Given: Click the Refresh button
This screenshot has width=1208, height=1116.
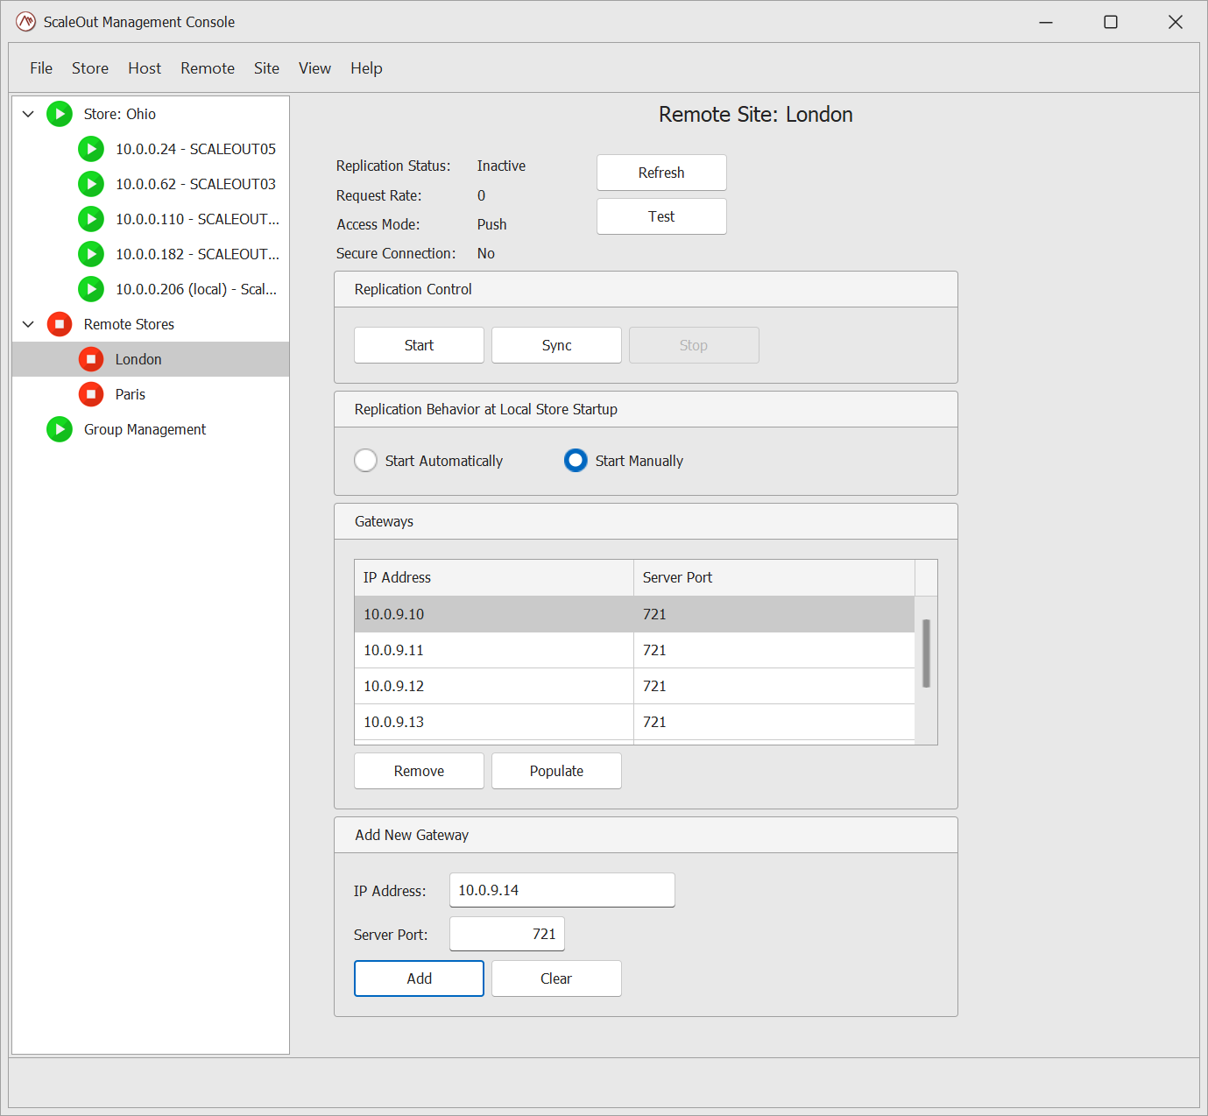Looking at the screenshot, I should [661, 173].
